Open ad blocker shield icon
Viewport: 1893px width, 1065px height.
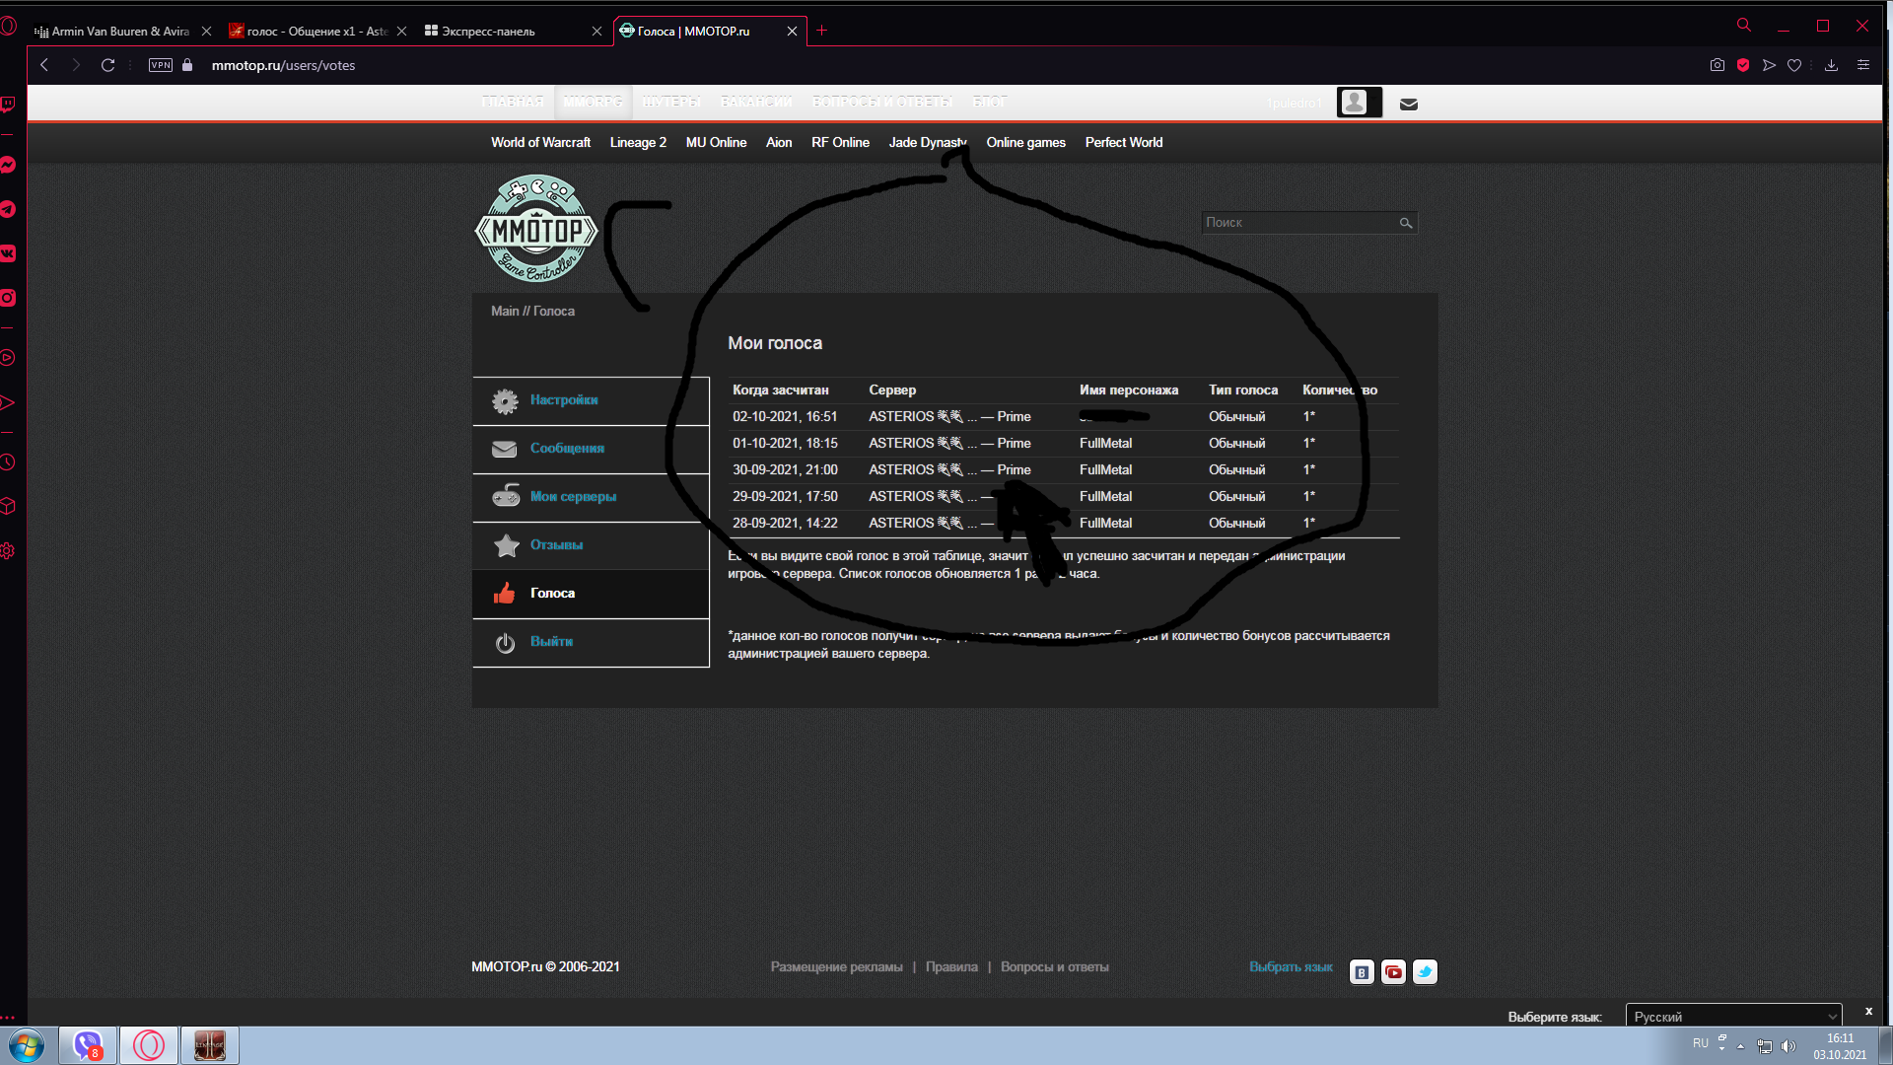[1743, 65]
